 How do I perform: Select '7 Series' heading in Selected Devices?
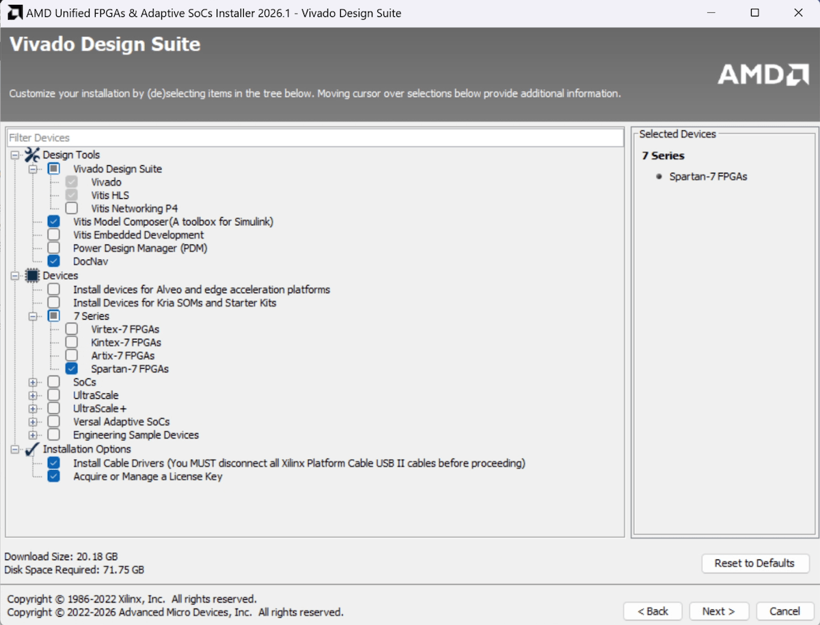[663, 156]
